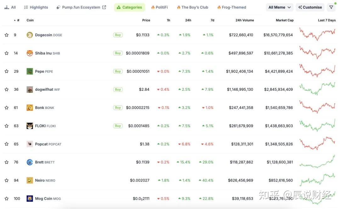Screen dimensions: 340x209
Task: Open the Frog-Themed category
Action: point(232,7)
